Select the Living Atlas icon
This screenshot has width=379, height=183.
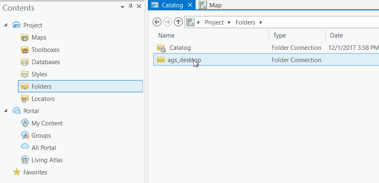pyautogui.click(x=25, y=160)
